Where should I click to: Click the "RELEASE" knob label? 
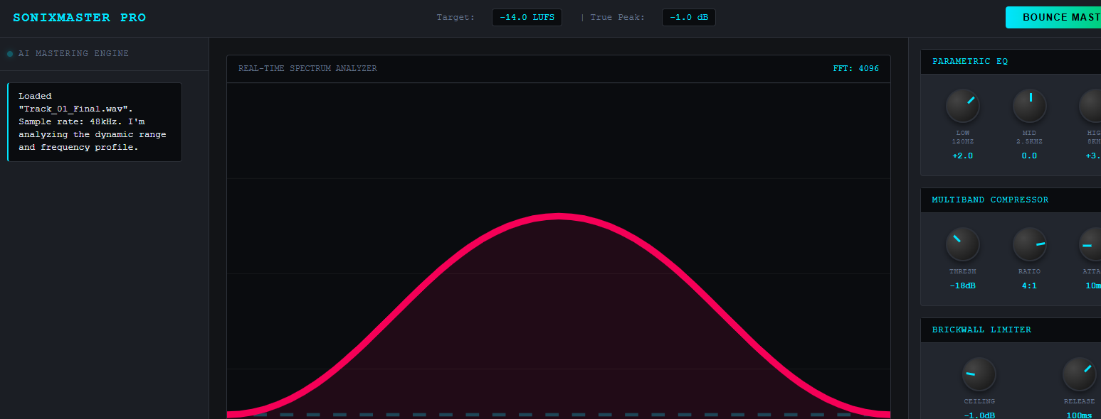[1080, 402]
